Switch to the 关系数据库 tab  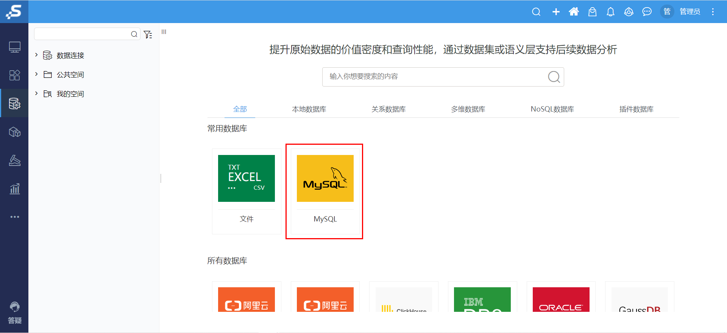click(x=388, y=109)
